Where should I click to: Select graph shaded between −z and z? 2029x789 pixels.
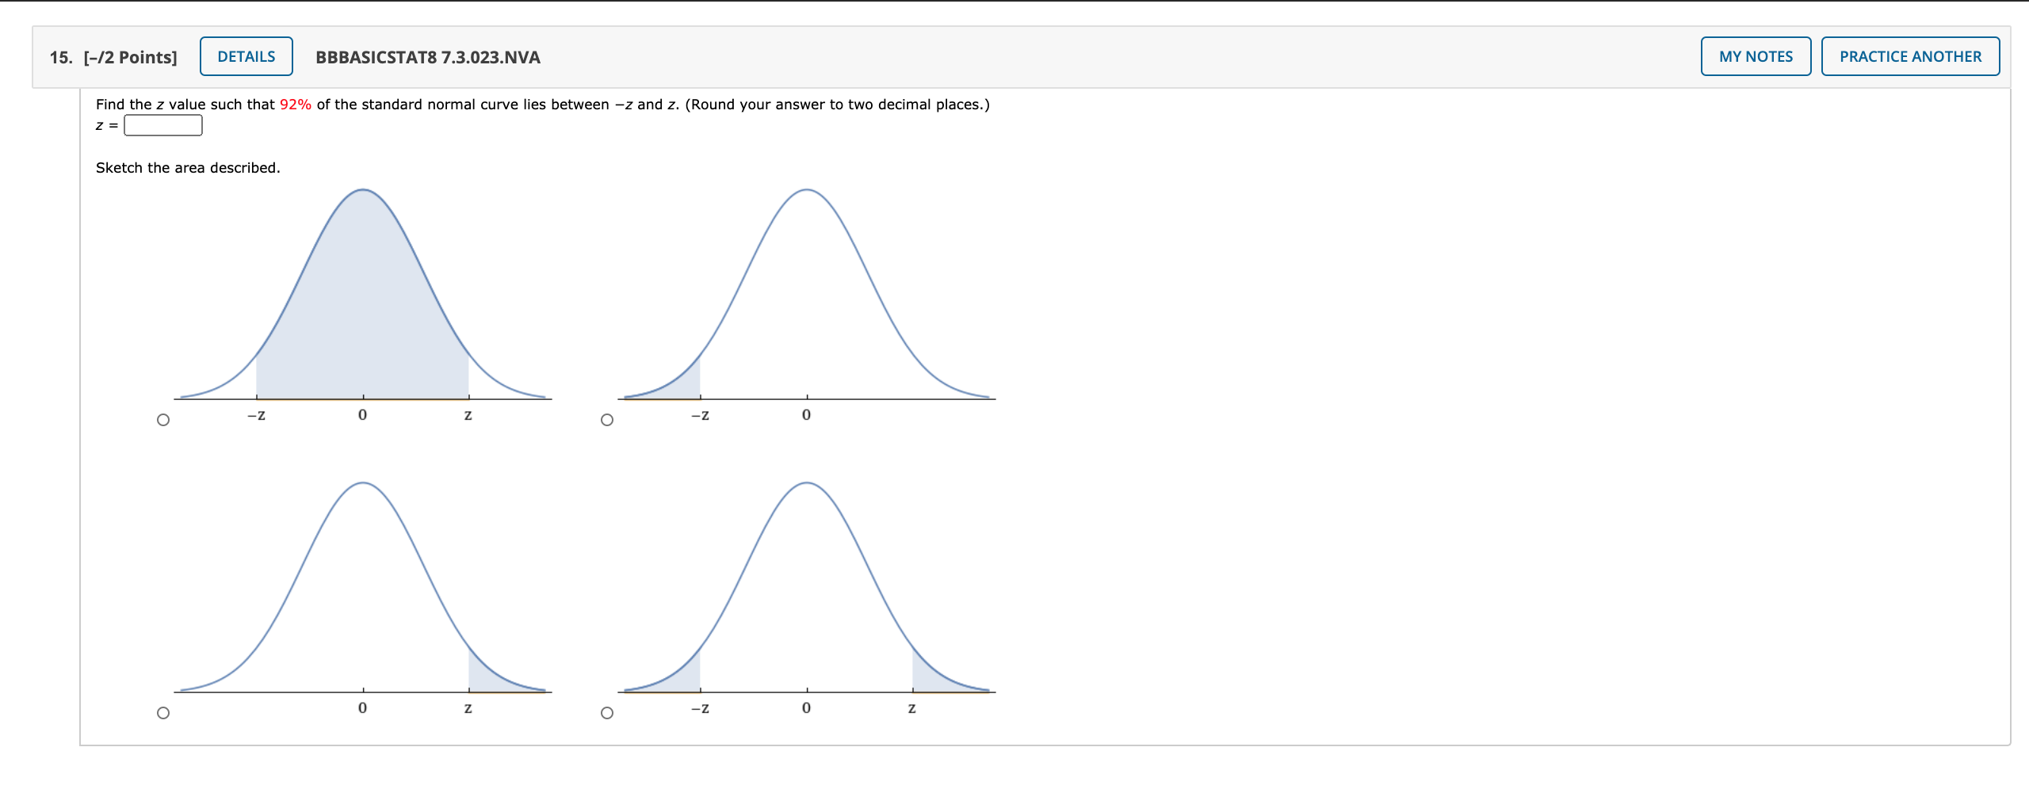point(163,420)
